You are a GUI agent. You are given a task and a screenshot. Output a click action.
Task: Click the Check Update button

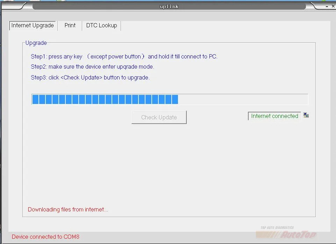[159, 117]
